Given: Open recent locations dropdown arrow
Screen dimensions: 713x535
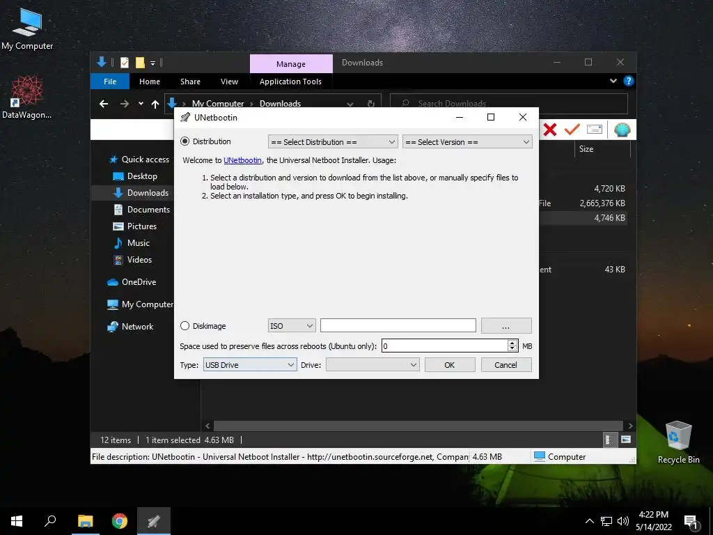Looking at the screenshot, I should pyautogui.click(x=141, y=104).
